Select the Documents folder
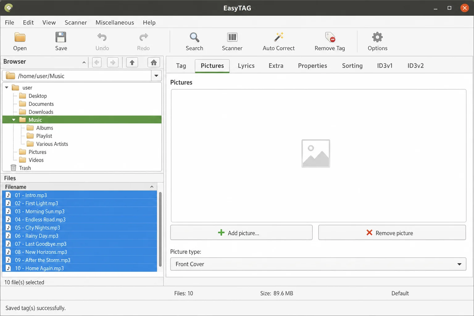The height and width of the screenshot is (316, 474). click(41, 104)
